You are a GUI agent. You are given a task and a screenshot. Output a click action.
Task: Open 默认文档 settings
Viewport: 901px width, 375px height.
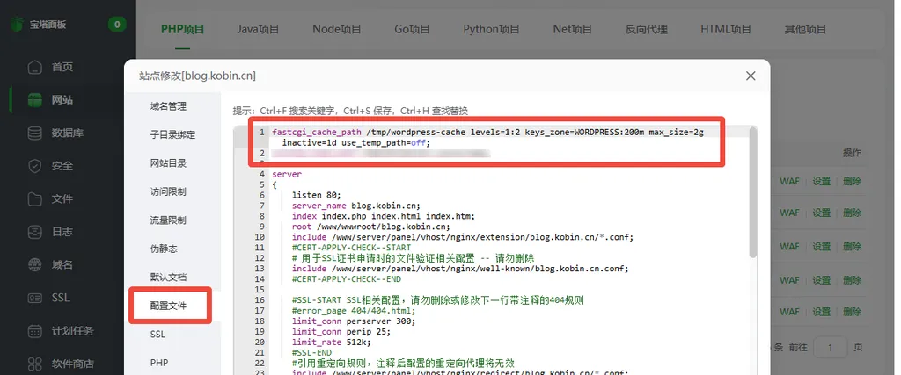(168, 277)
